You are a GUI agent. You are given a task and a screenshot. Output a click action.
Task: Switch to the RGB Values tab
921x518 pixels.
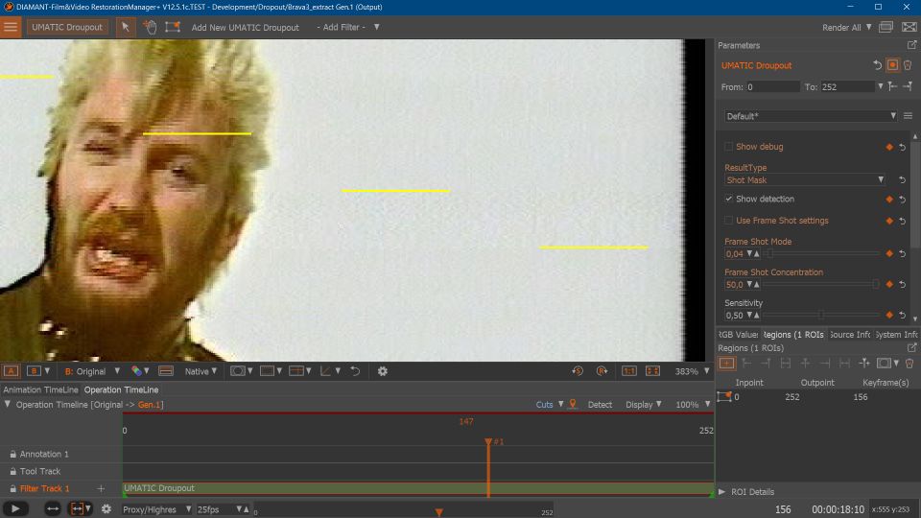point(739,335)
